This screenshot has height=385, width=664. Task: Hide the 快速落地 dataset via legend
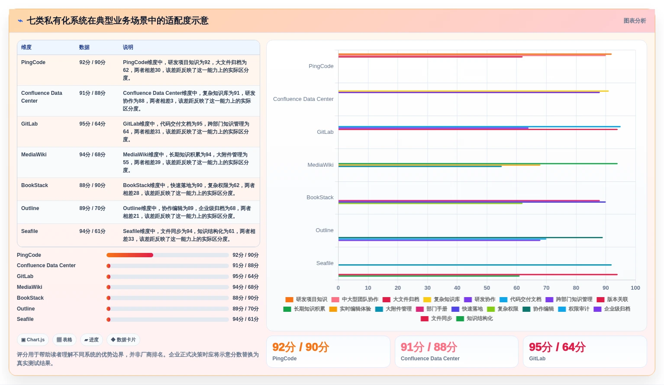(x=467, y=309)
